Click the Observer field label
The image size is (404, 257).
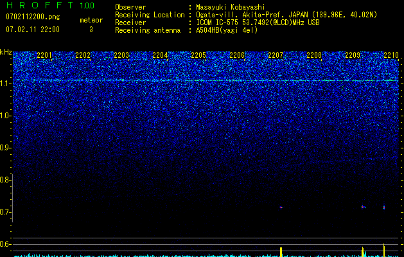(x=130, y=8)
